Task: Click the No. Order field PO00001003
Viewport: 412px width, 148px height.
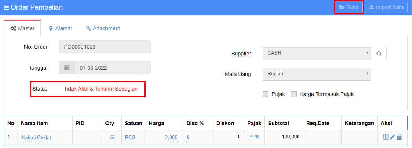Action: pos(105,47)
